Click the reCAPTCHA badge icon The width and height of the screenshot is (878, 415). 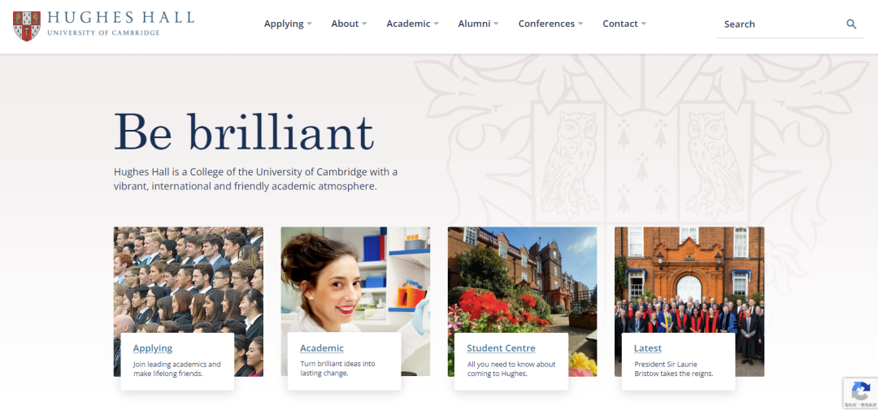(x=861, y=391)
